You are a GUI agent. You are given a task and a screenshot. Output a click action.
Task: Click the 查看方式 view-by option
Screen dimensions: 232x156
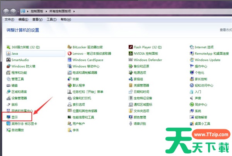225,29
